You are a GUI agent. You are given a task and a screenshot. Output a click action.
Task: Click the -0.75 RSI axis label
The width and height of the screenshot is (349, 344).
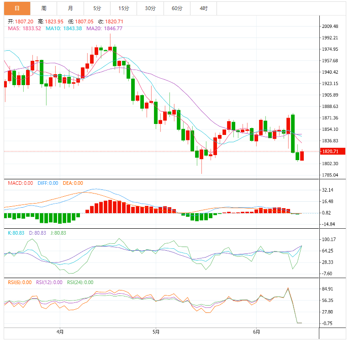click(x=327, y=323)
